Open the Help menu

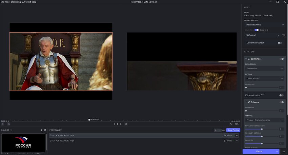[x=34, y=2]
